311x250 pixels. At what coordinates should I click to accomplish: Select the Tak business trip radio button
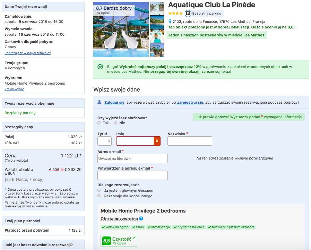pyautogui.click(x=99, y=123)
